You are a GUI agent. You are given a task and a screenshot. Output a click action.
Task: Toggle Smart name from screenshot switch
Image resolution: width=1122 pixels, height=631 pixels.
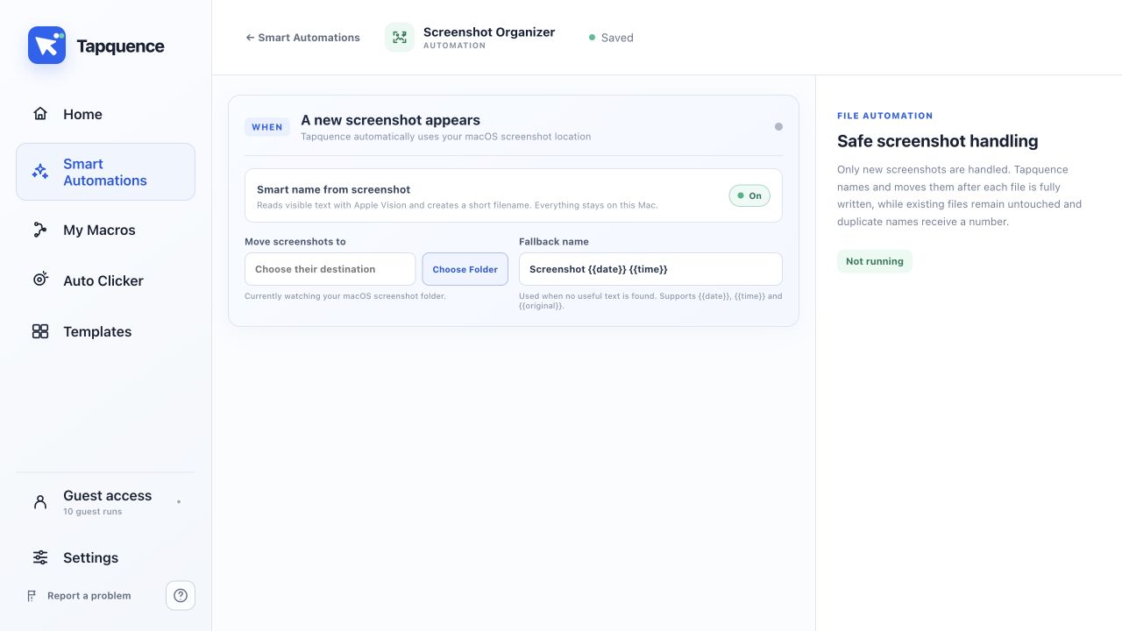click(x=749, y=195)
